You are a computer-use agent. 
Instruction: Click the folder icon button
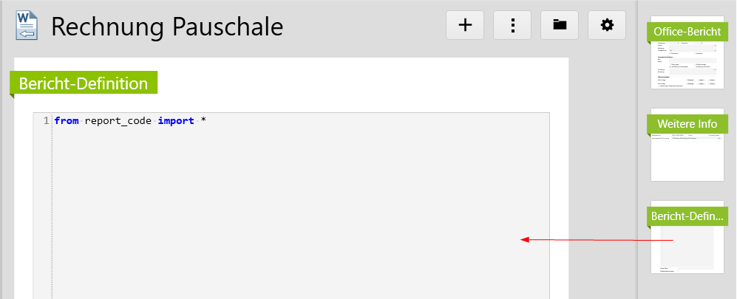tap(560, 25)
